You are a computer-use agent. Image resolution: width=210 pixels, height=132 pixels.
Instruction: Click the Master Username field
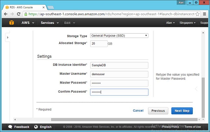tap(119, 74)
